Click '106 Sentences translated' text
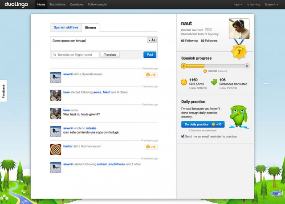Image resolution: width=285 pixels, height=204 pixels. click(233, 82)
